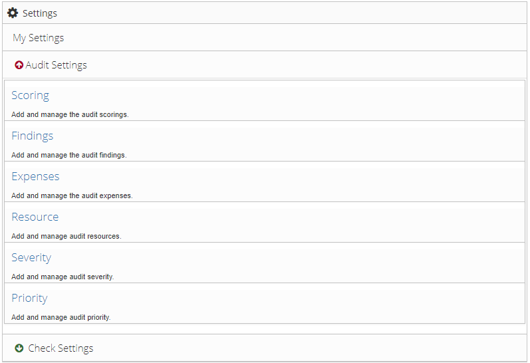This screenshot has height=363, width=530.
Task: Open the Resource settings link
Action: 35,217
